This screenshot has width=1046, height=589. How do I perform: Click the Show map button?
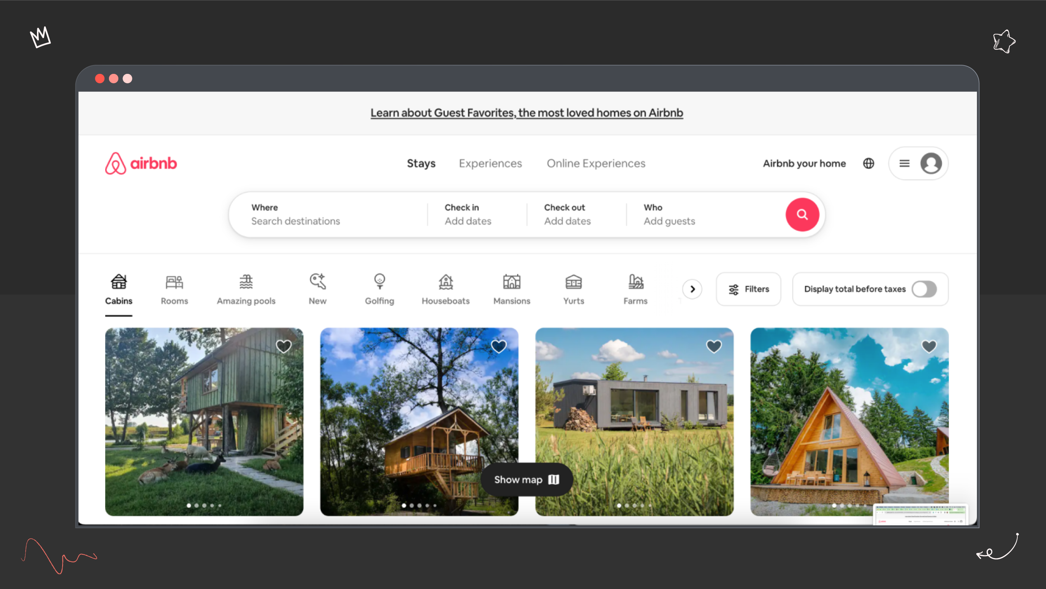(527, 479)
